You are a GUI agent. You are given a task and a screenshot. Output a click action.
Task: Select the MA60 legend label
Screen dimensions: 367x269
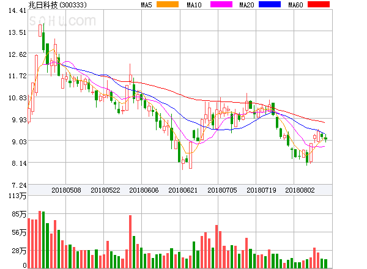295,5
